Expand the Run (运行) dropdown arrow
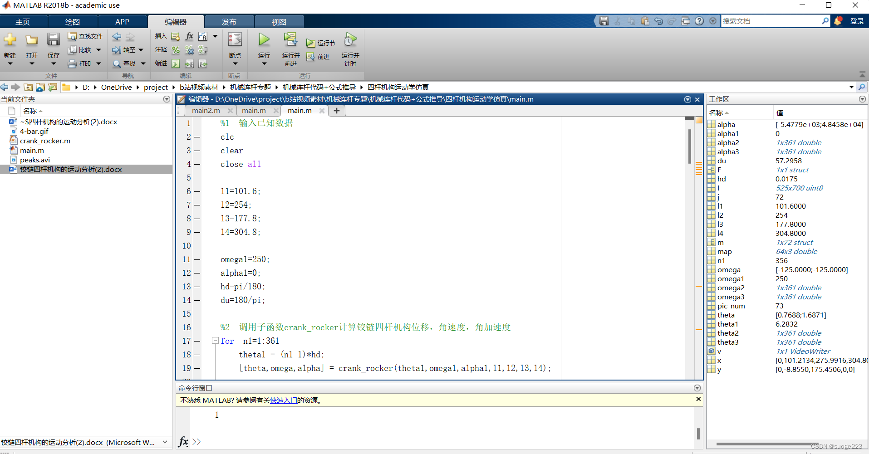 264,63
